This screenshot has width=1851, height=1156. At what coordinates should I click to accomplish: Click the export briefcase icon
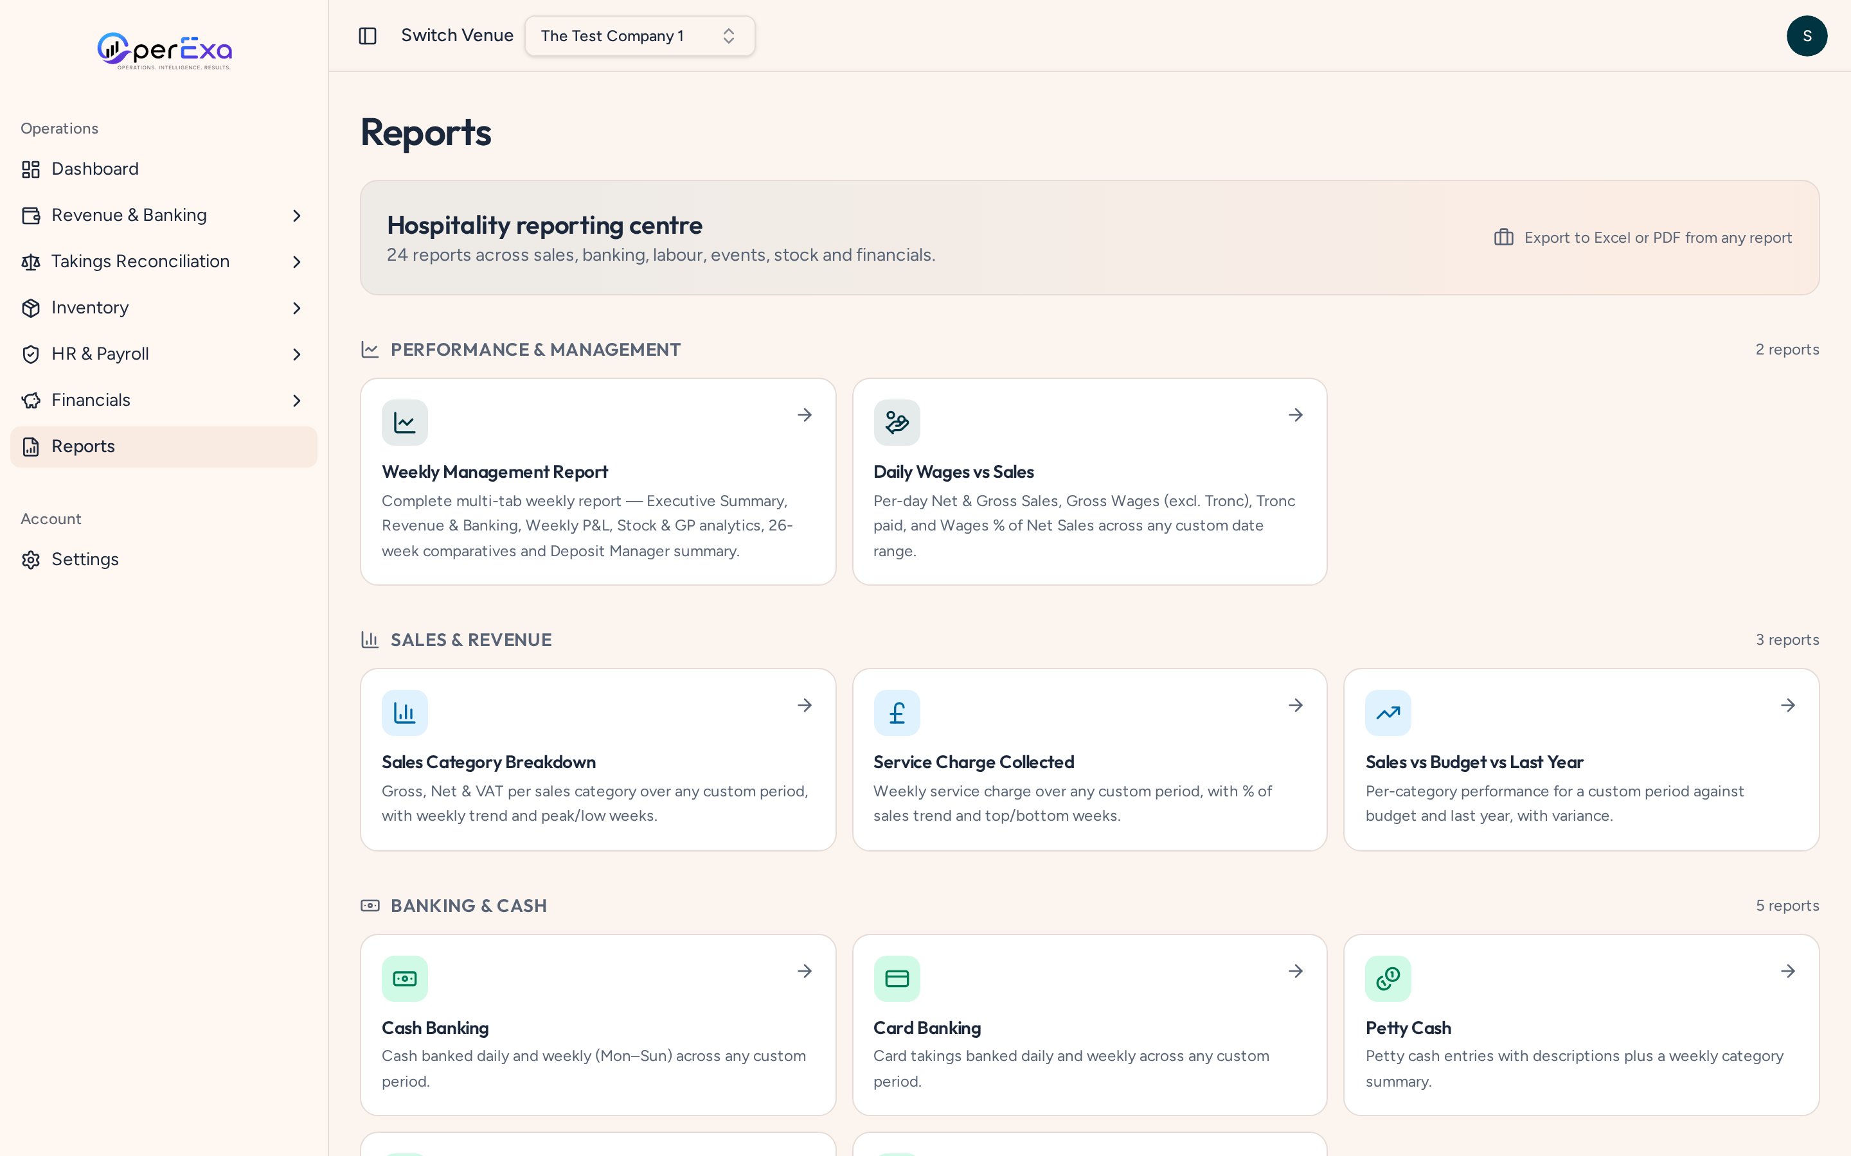click(1503, 238)
